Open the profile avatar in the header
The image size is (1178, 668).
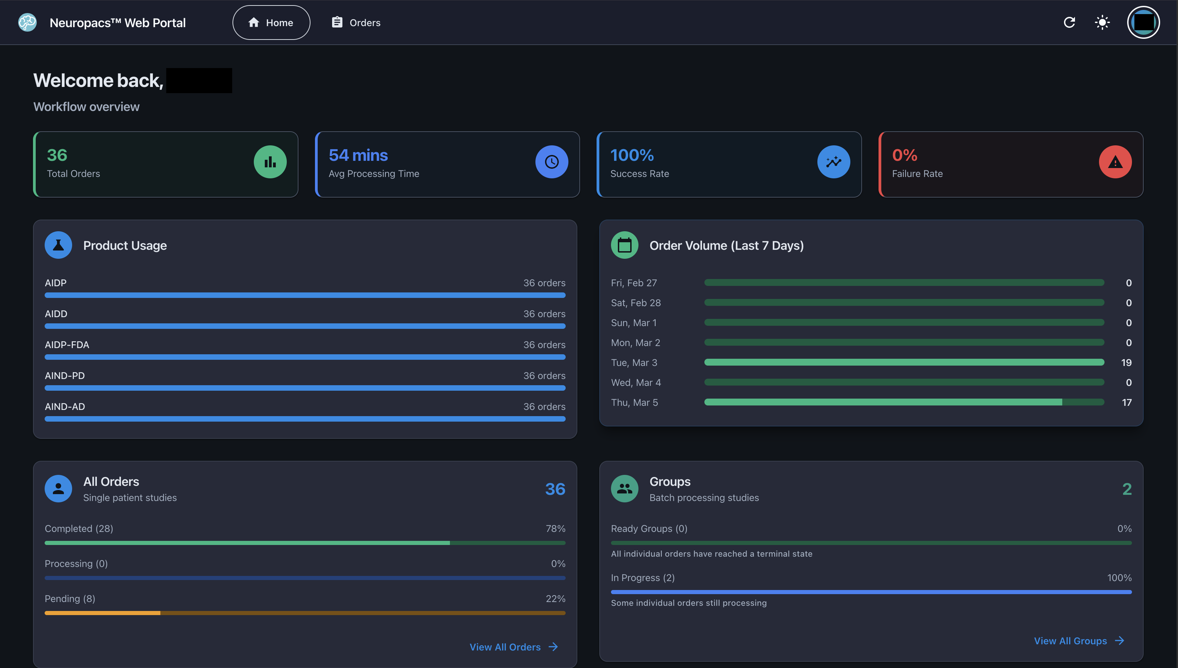tap(1143, 22)
